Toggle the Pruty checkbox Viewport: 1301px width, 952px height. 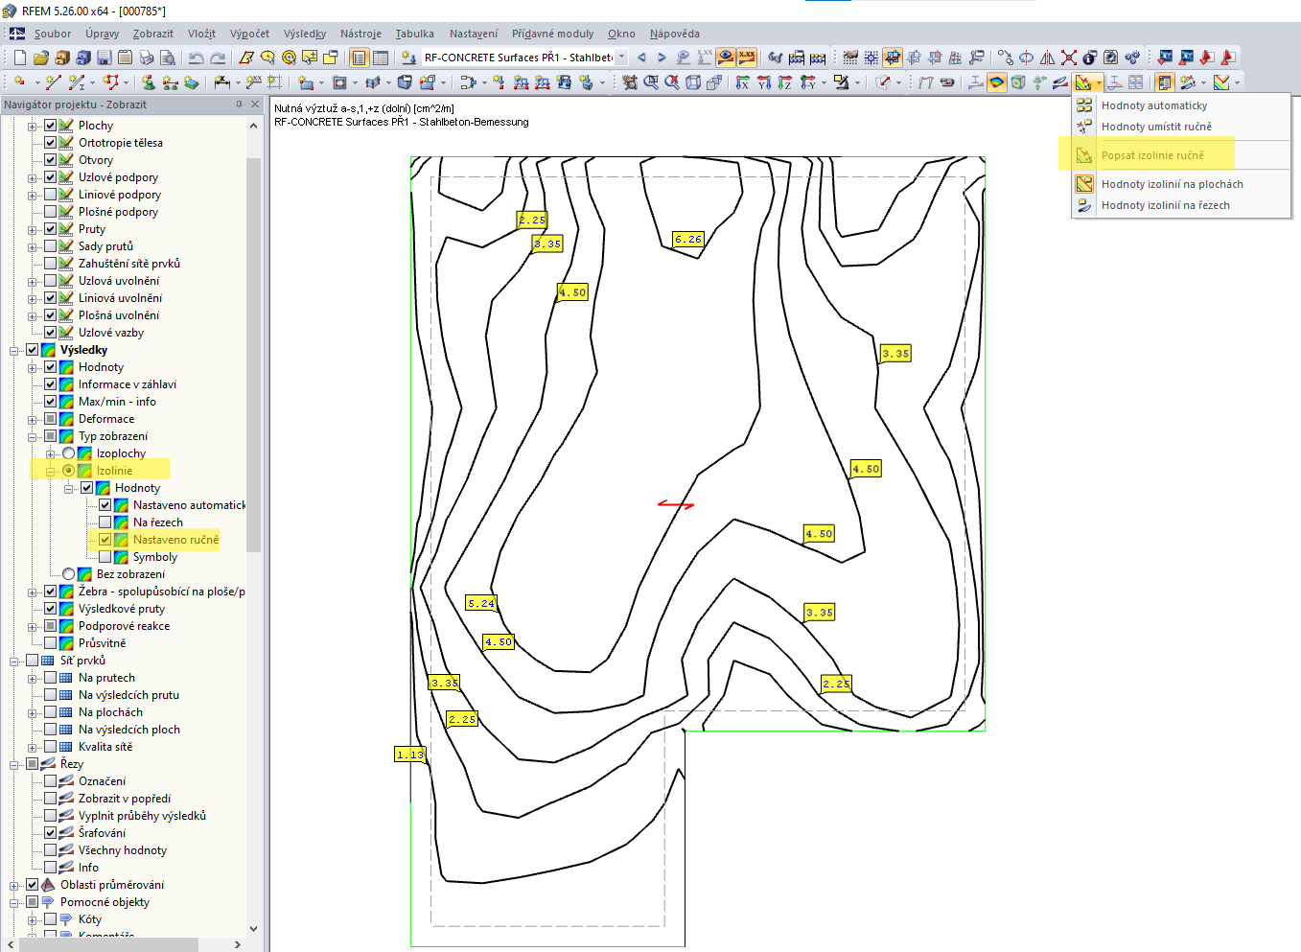tap(50, 229)
